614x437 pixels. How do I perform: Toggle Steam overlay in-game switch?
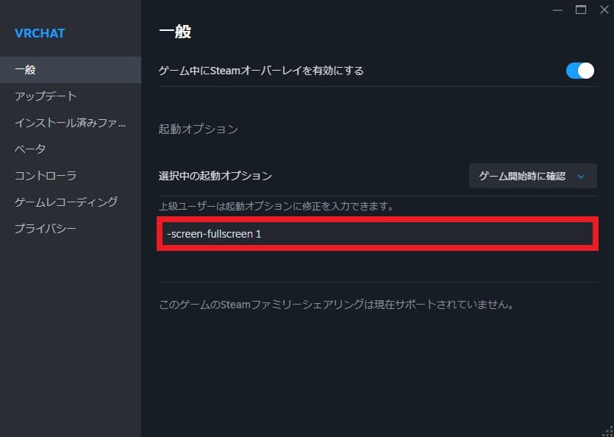click(579, 71)
